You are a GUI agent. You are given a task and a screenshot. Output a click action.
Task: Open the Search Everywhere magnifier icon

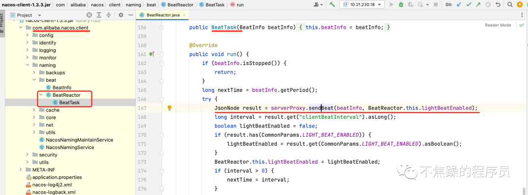509,5
